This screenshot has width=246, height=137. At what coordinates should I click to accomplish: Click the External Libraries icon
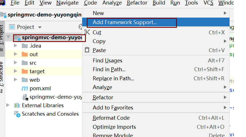click(x=17, y=106)
